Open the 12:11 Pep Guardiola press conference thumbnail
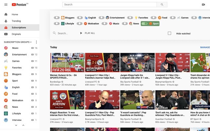This screenshot has height=131, width=210. pyautogui.click(x=102, y=100)
